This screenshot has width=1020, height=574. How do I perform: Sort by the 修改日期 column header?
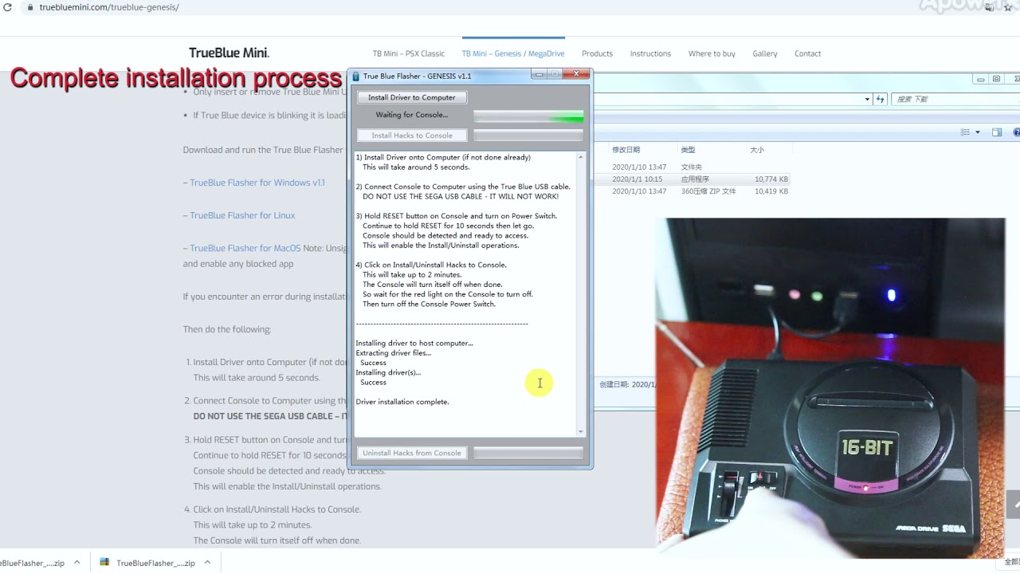click(x=626, y=150)
